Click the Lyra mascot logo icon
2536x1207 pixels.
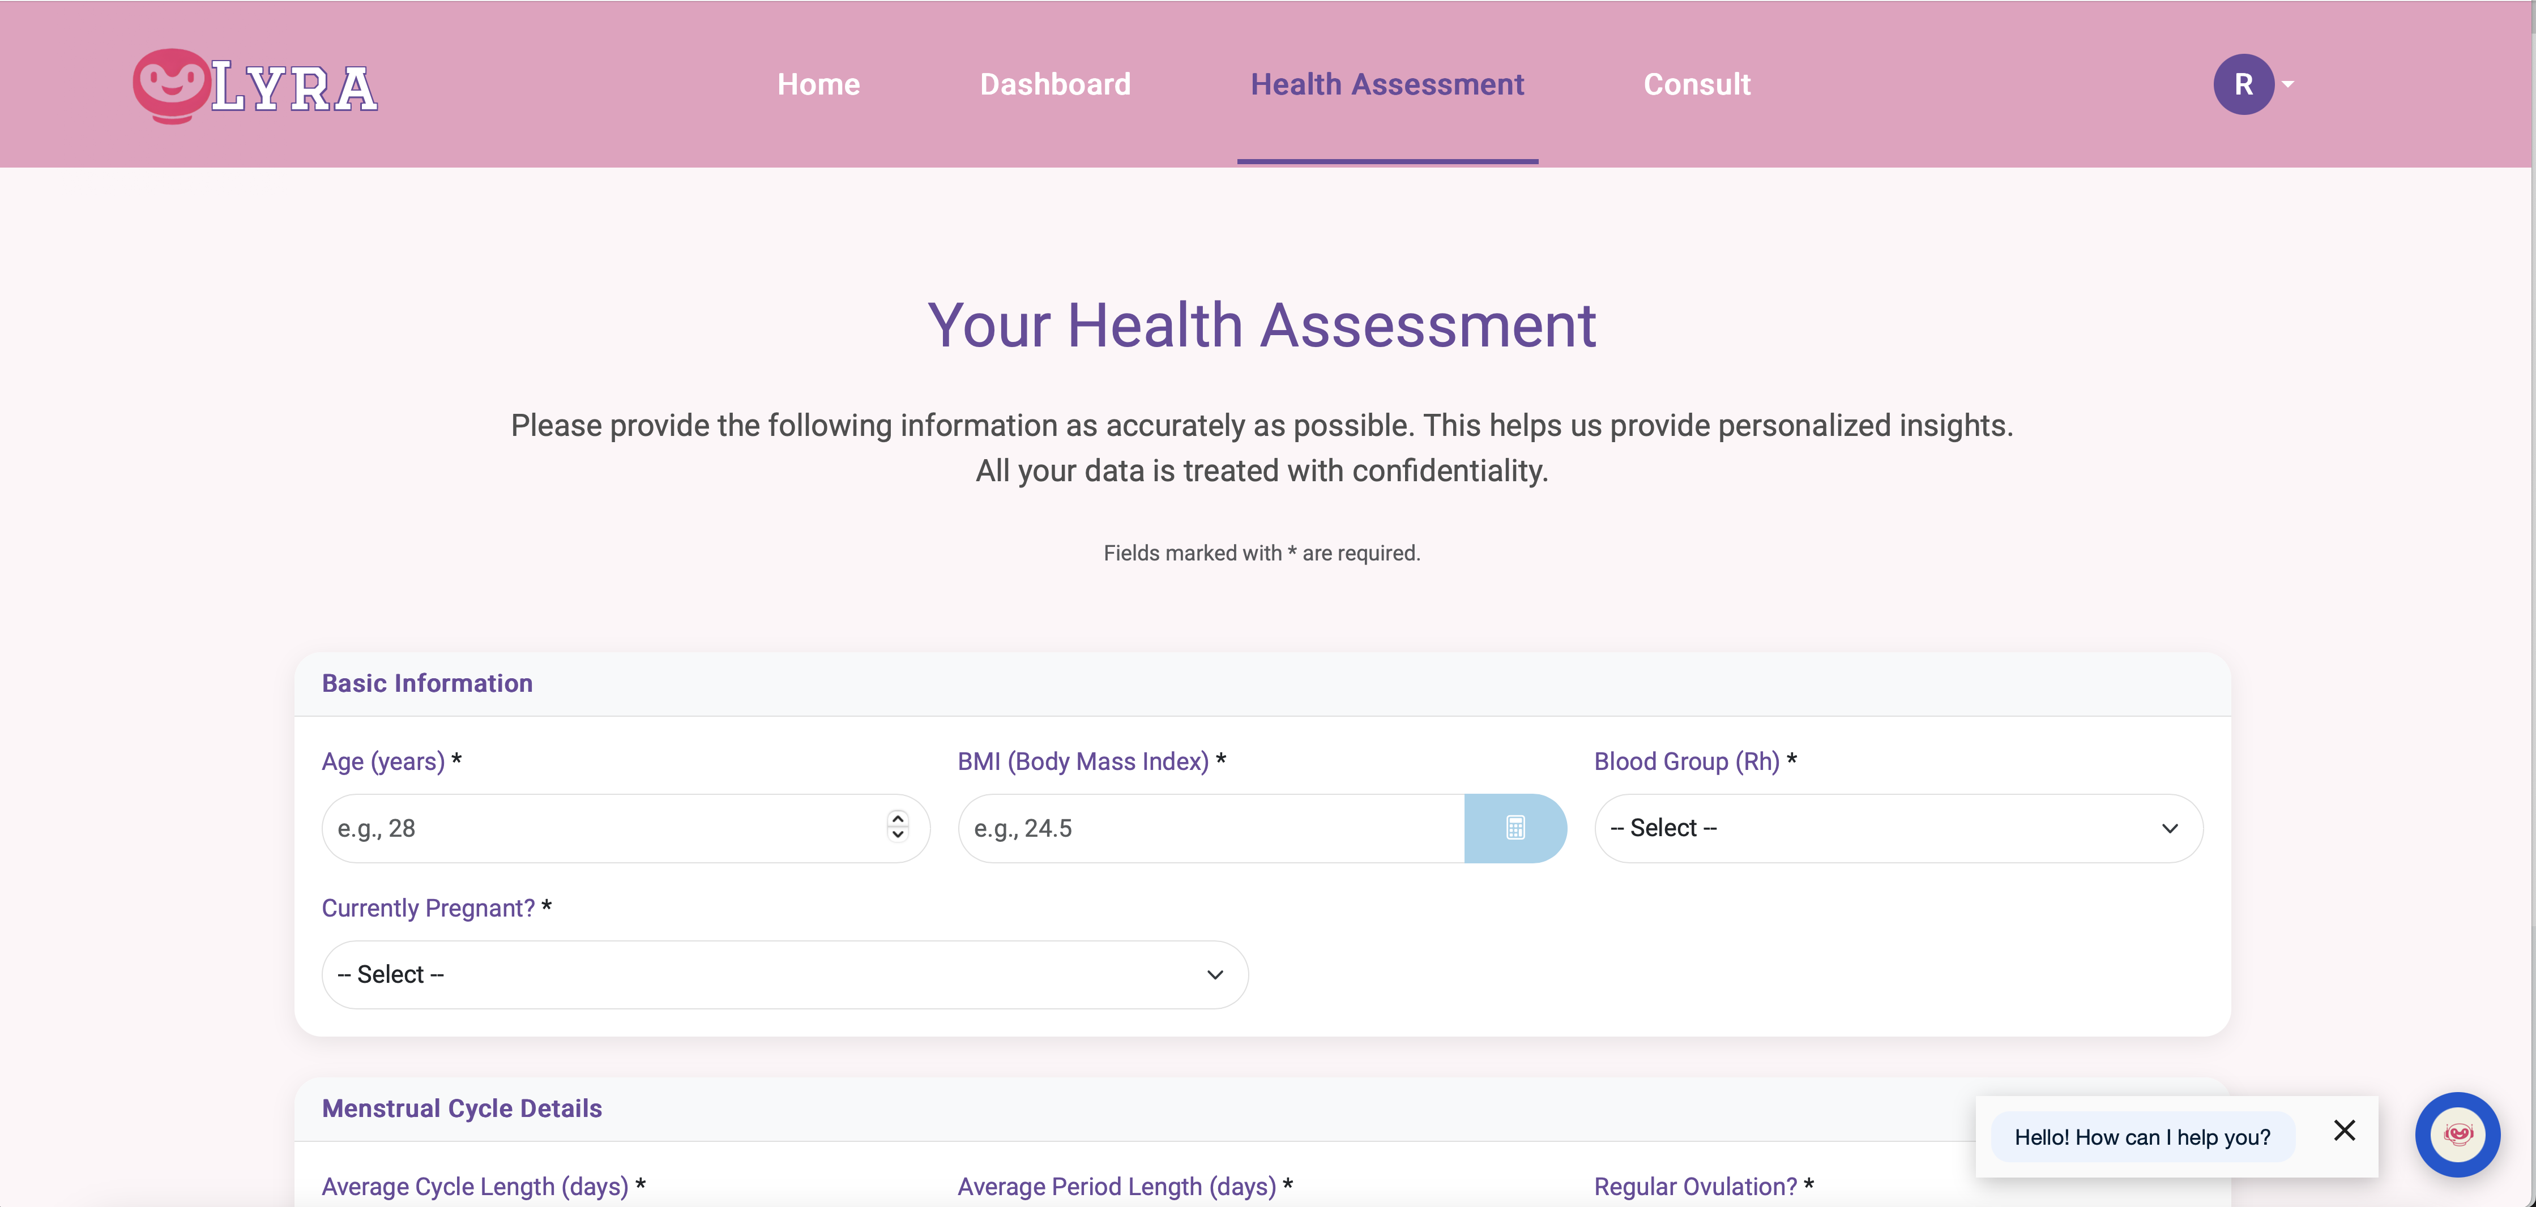(170, 85)
